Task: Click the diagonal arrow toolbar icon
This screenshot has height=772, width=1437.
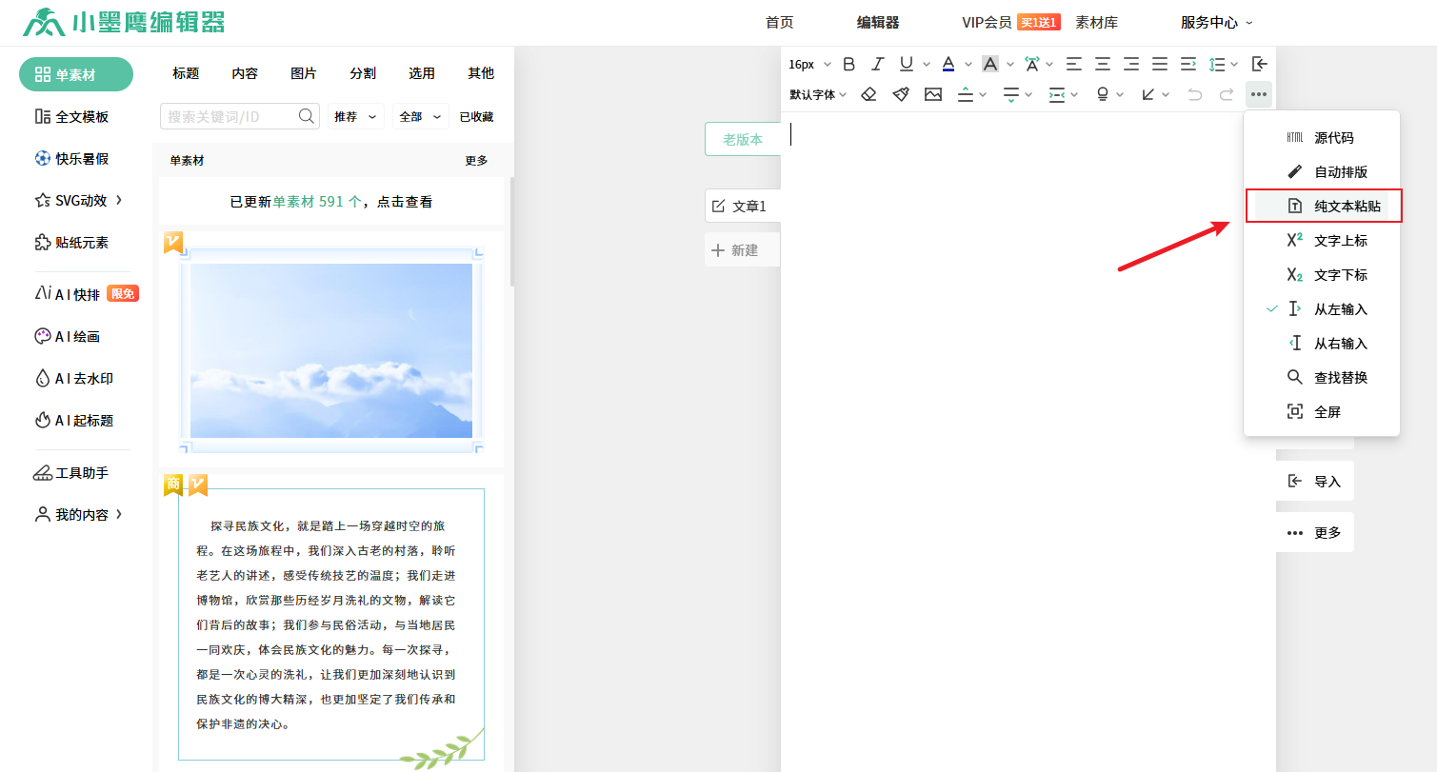Action: pos(1148,94)
